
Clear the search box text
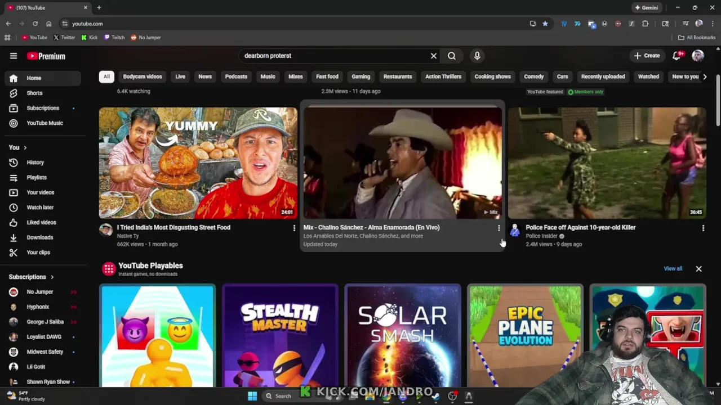434,56
